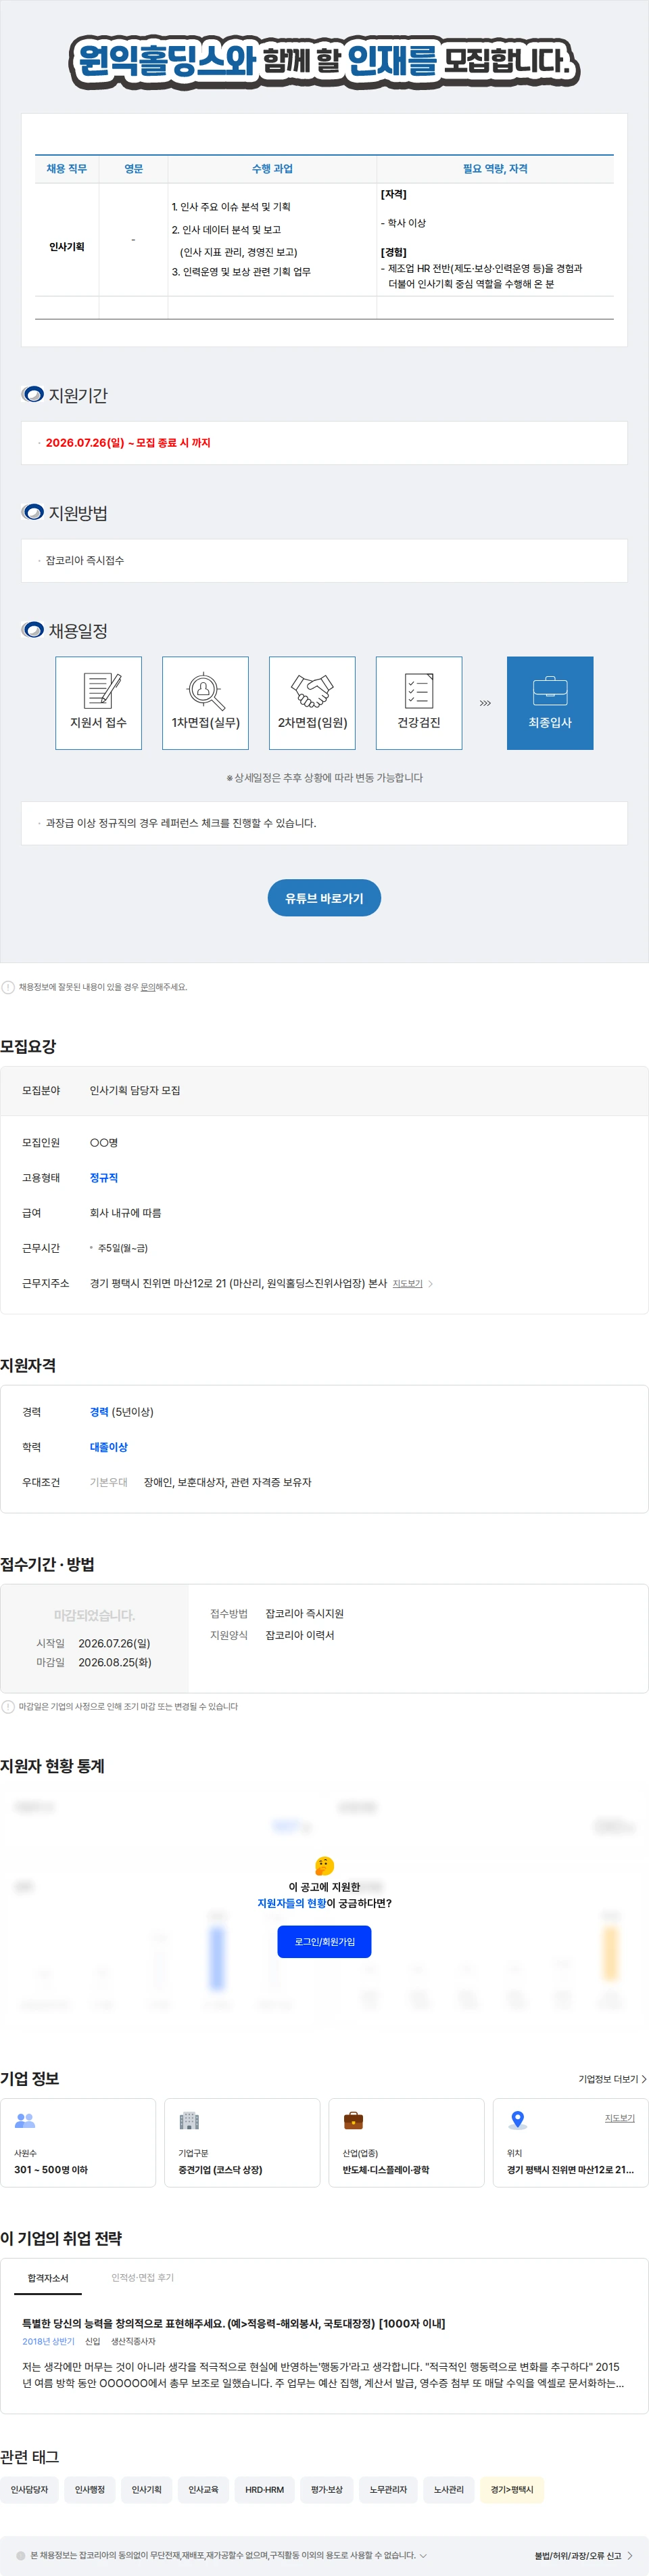Click the 평가·보상 tag

pos(327,2489)
